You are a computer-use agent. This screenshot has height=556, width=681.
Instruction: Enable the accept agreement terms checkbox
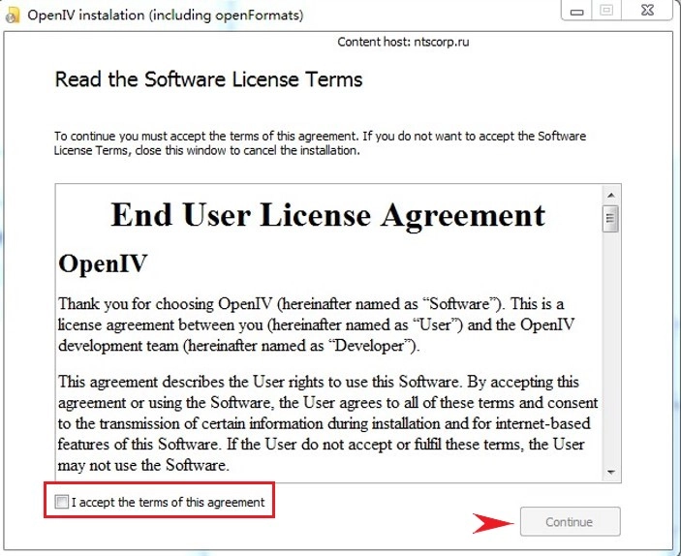point(62,502)
